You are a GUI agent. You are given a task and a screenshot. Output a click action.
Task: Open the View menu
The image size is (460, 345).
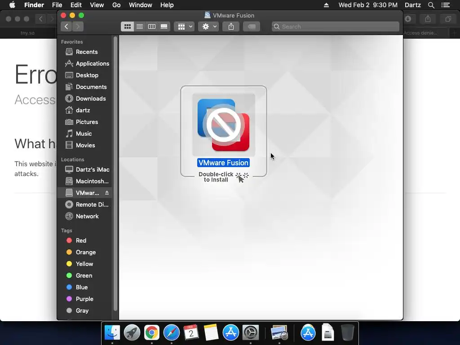tap(97, 5)
